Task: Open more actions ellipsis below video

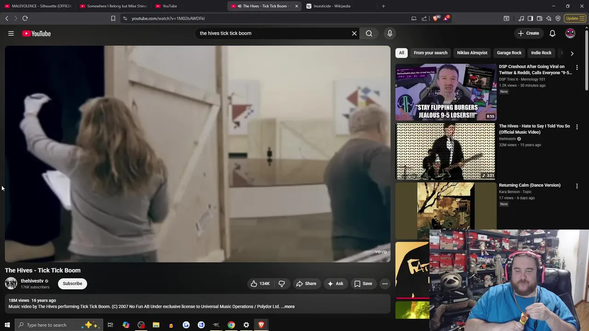Action: pos(385,284)
